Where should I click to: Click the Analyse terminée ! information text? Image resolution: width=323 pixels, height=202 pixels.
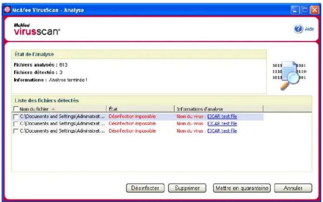coord(68,80)
